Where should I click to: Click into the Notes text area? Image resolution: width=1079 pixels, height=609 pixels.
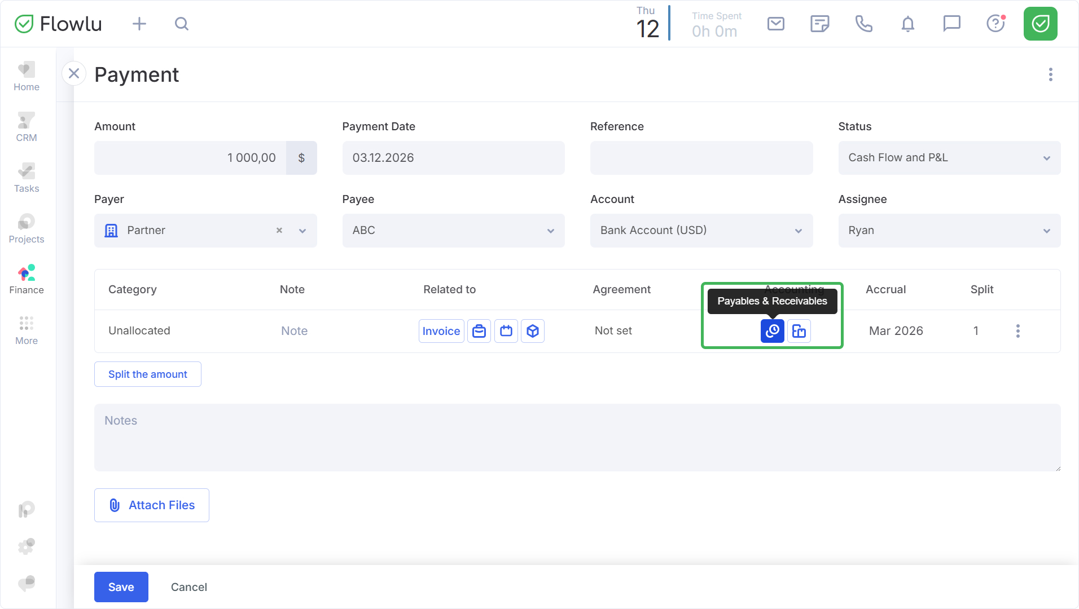[x=577, y=438]
